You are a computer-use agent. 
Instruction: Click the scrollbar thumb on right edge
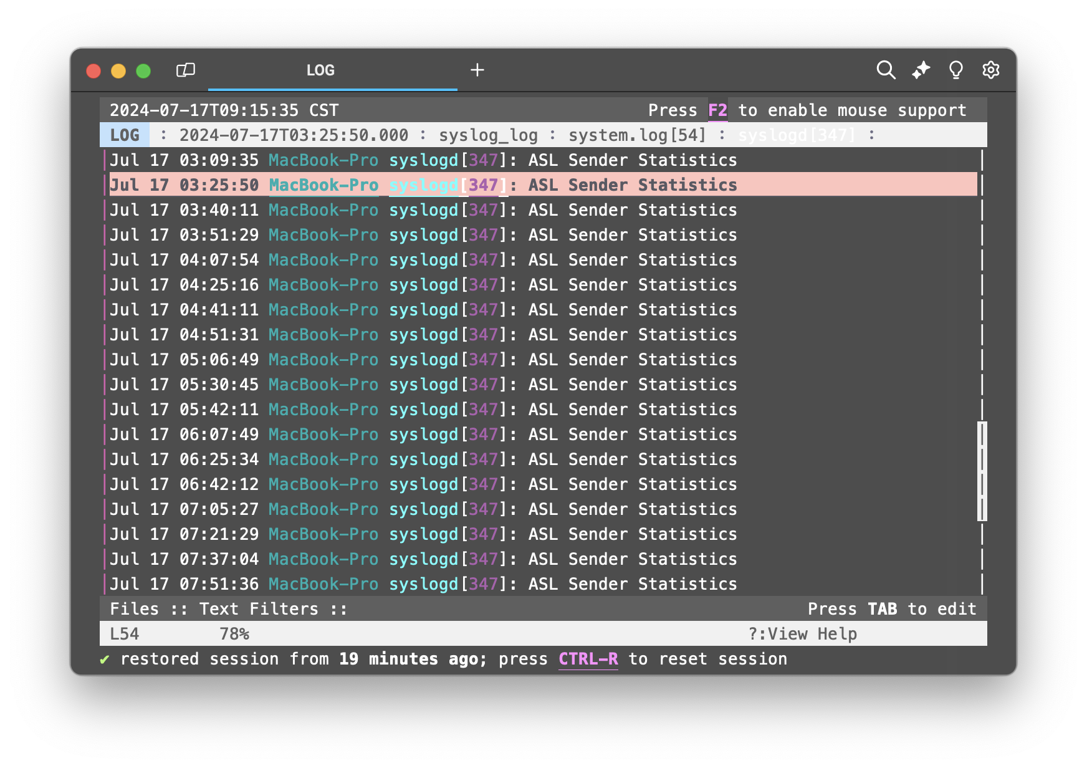(982, 471)
